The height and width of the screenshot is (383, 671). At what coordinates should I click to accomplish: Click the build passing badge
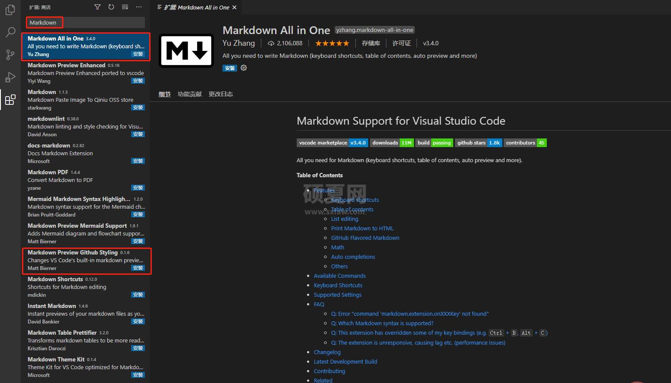(x=434, y=143)
